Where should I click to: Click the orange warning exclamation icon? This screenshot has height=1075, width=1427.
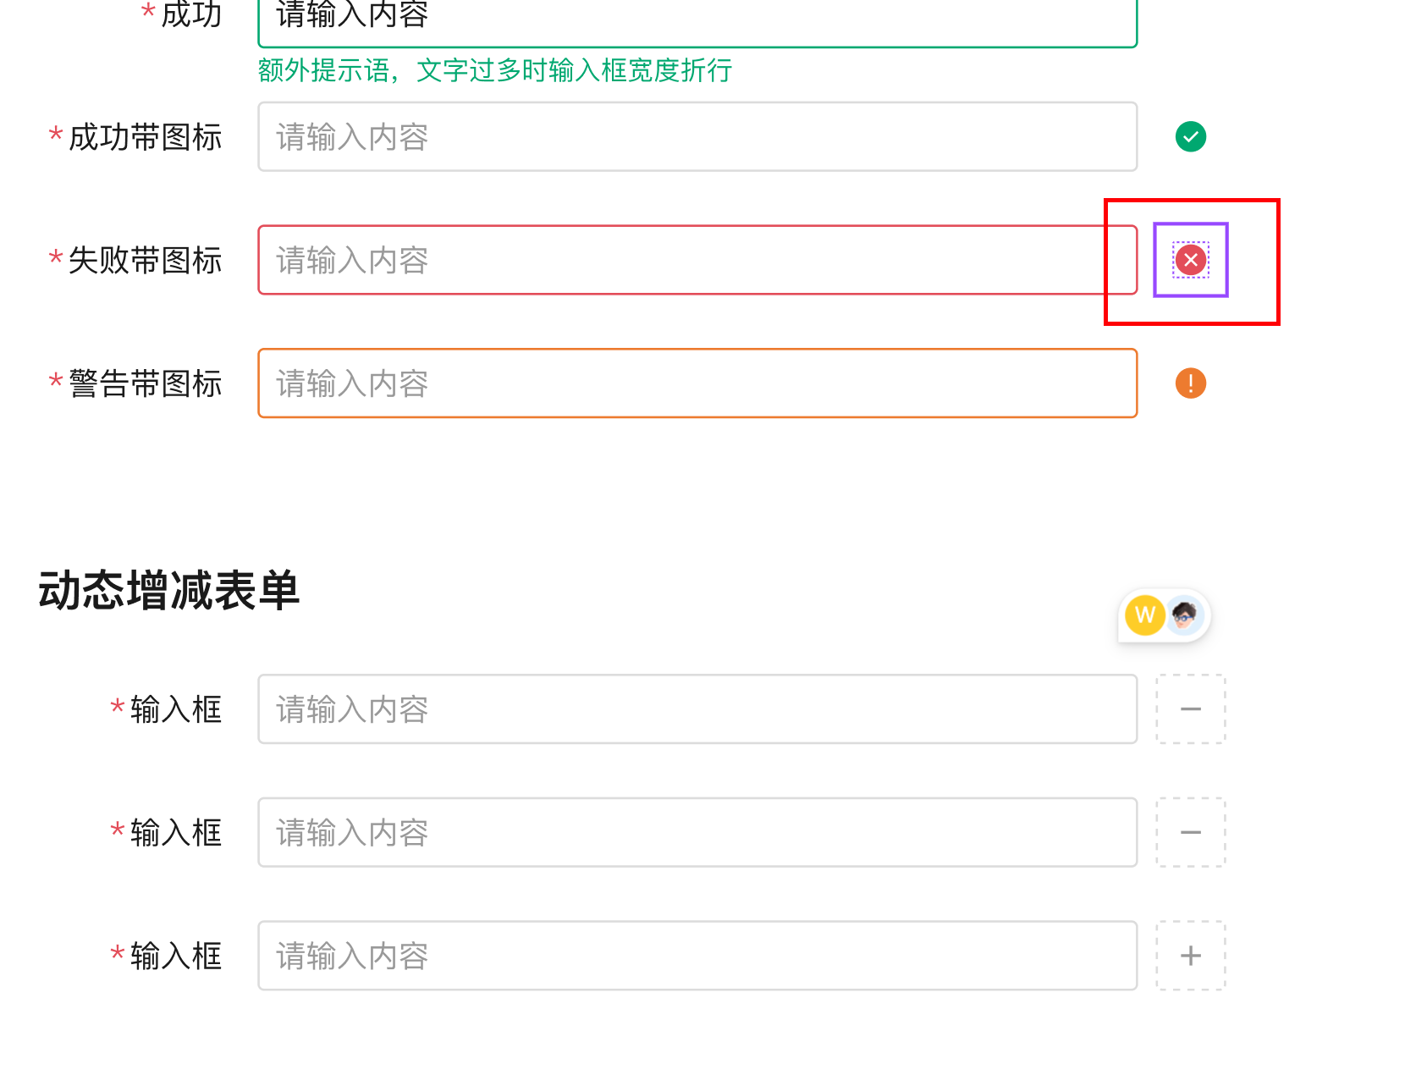1190,383
